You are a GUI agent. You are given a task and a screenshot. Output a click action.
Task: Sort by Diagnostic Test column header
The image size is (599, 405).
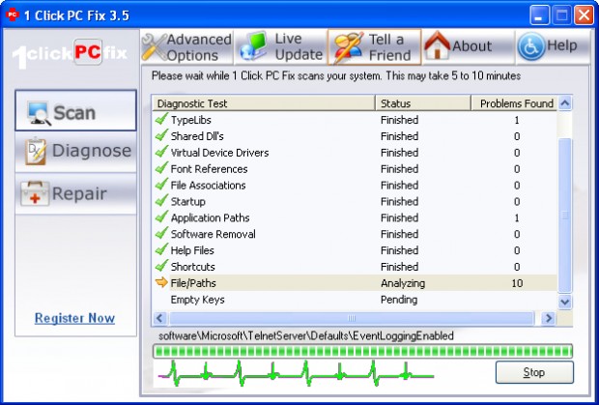point(264,103)
